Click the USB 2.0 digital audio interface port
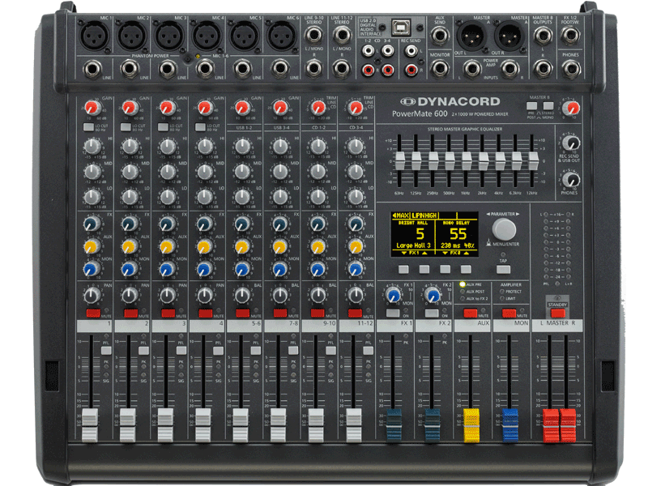The image size is (648, 486). [x=399, y=31]
